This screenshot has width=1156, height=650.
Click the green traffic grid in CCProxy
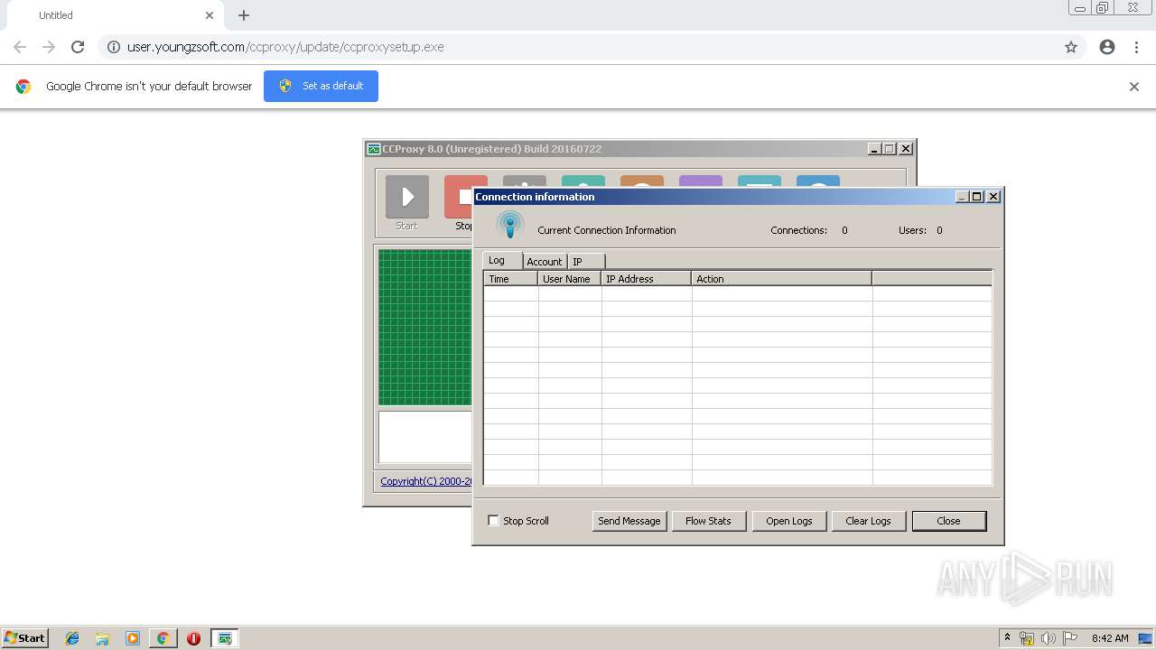[x=424, y=327]
